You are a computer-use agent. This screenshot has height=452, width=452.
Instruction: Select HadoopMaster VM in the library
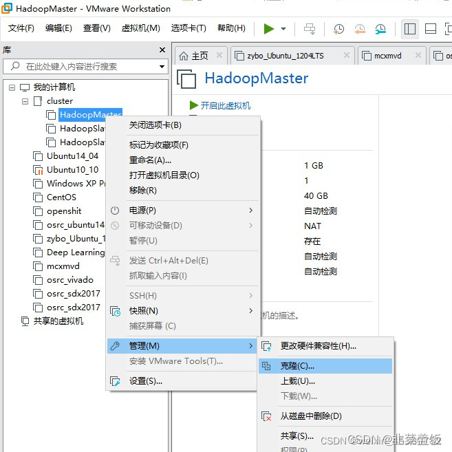(x=91, y=115)
